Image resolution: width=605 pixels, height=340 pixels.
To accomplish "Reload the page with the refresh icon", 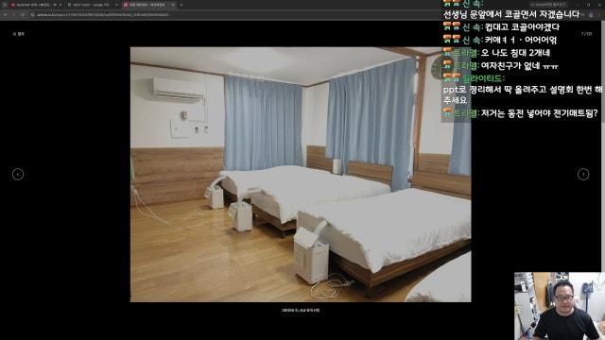I will click(23, 15).
